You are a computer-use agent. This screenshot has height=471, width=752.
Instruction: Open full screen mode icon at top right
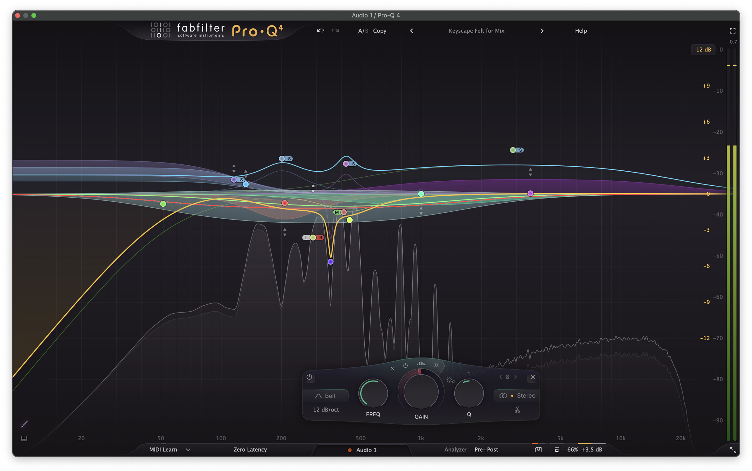[732, 31]
